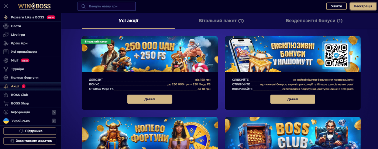
Task: Close the sidebar with the X icon
Action: tap(6, 6)
